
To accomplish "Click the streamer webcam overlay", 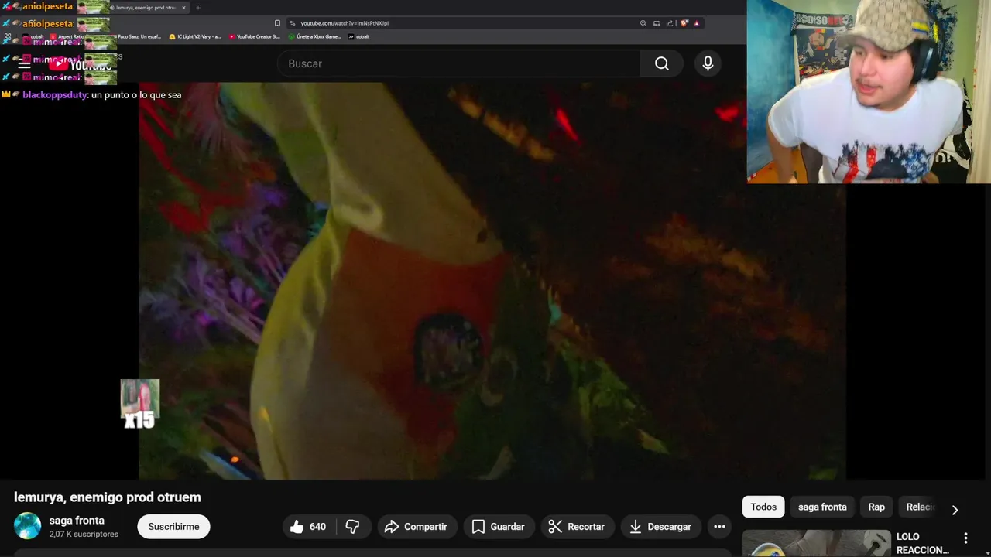I will coord(869,91).
